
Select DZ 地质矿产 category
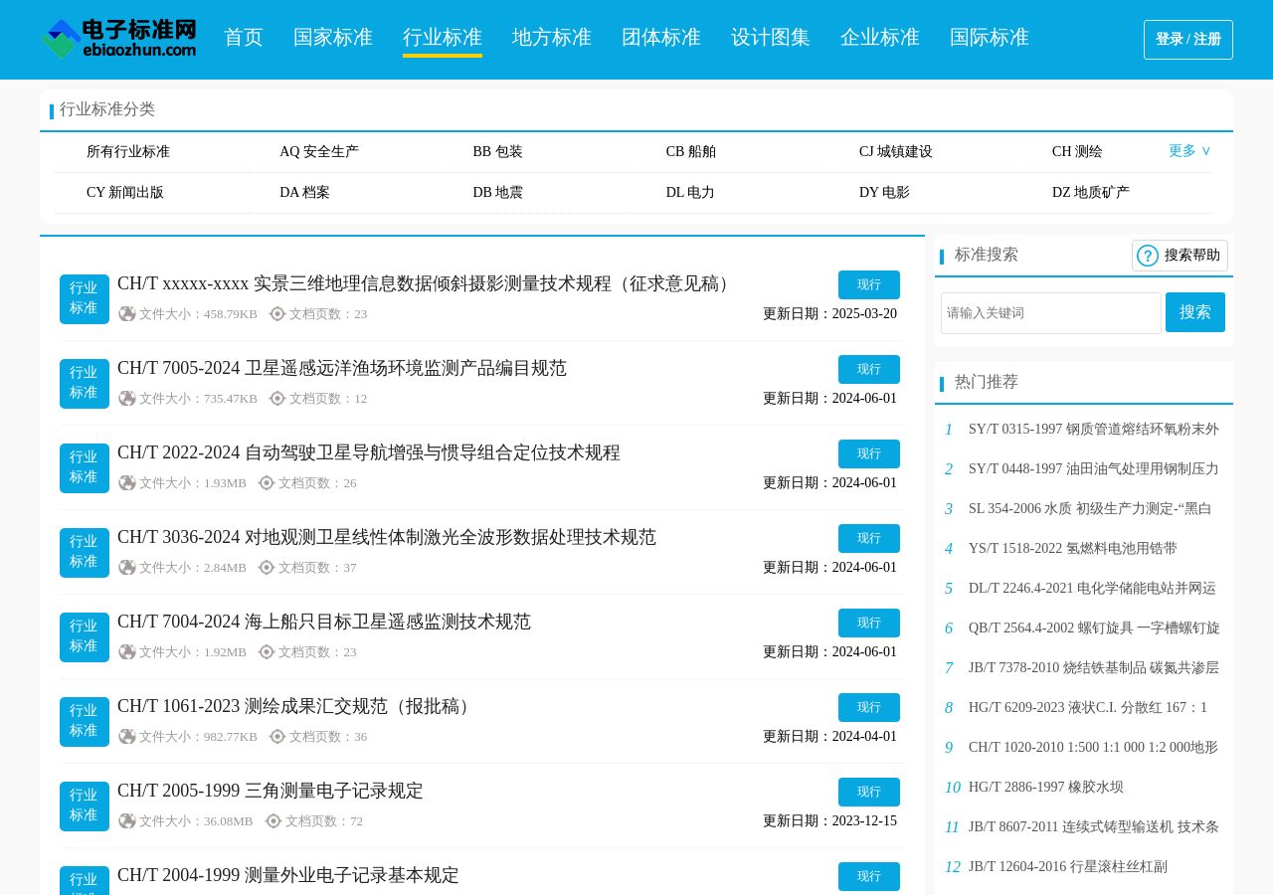pos(1091,193)
